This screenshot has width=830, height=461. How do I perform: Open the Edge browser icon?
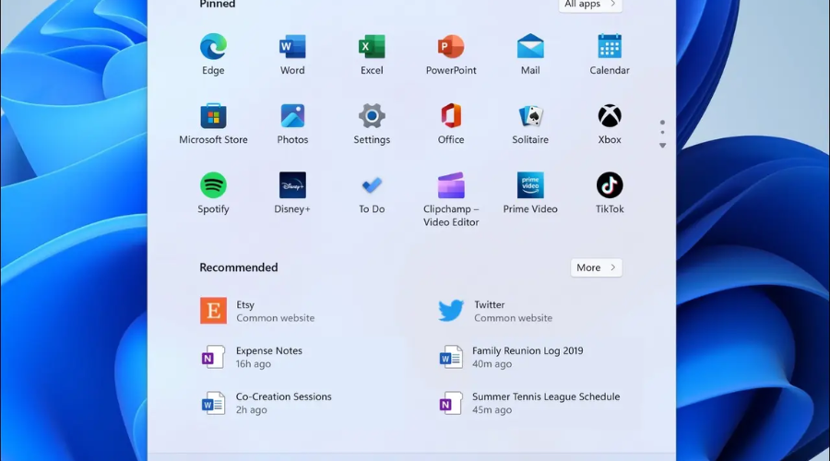pyautogui.click(x=213, y=47)
